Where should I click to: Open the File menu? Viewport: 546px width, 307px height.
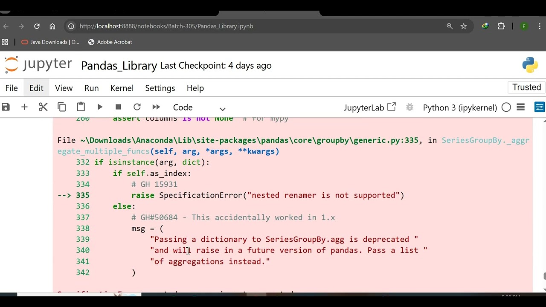[x=12, y=88]
